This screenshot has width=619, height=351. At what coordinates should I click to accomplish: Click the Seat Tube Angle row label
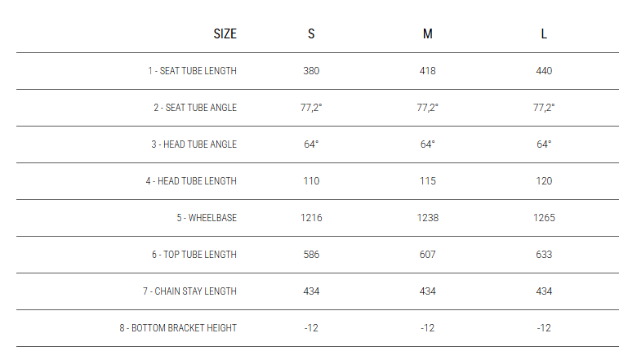pyautogui.click(x=194, y=108)
